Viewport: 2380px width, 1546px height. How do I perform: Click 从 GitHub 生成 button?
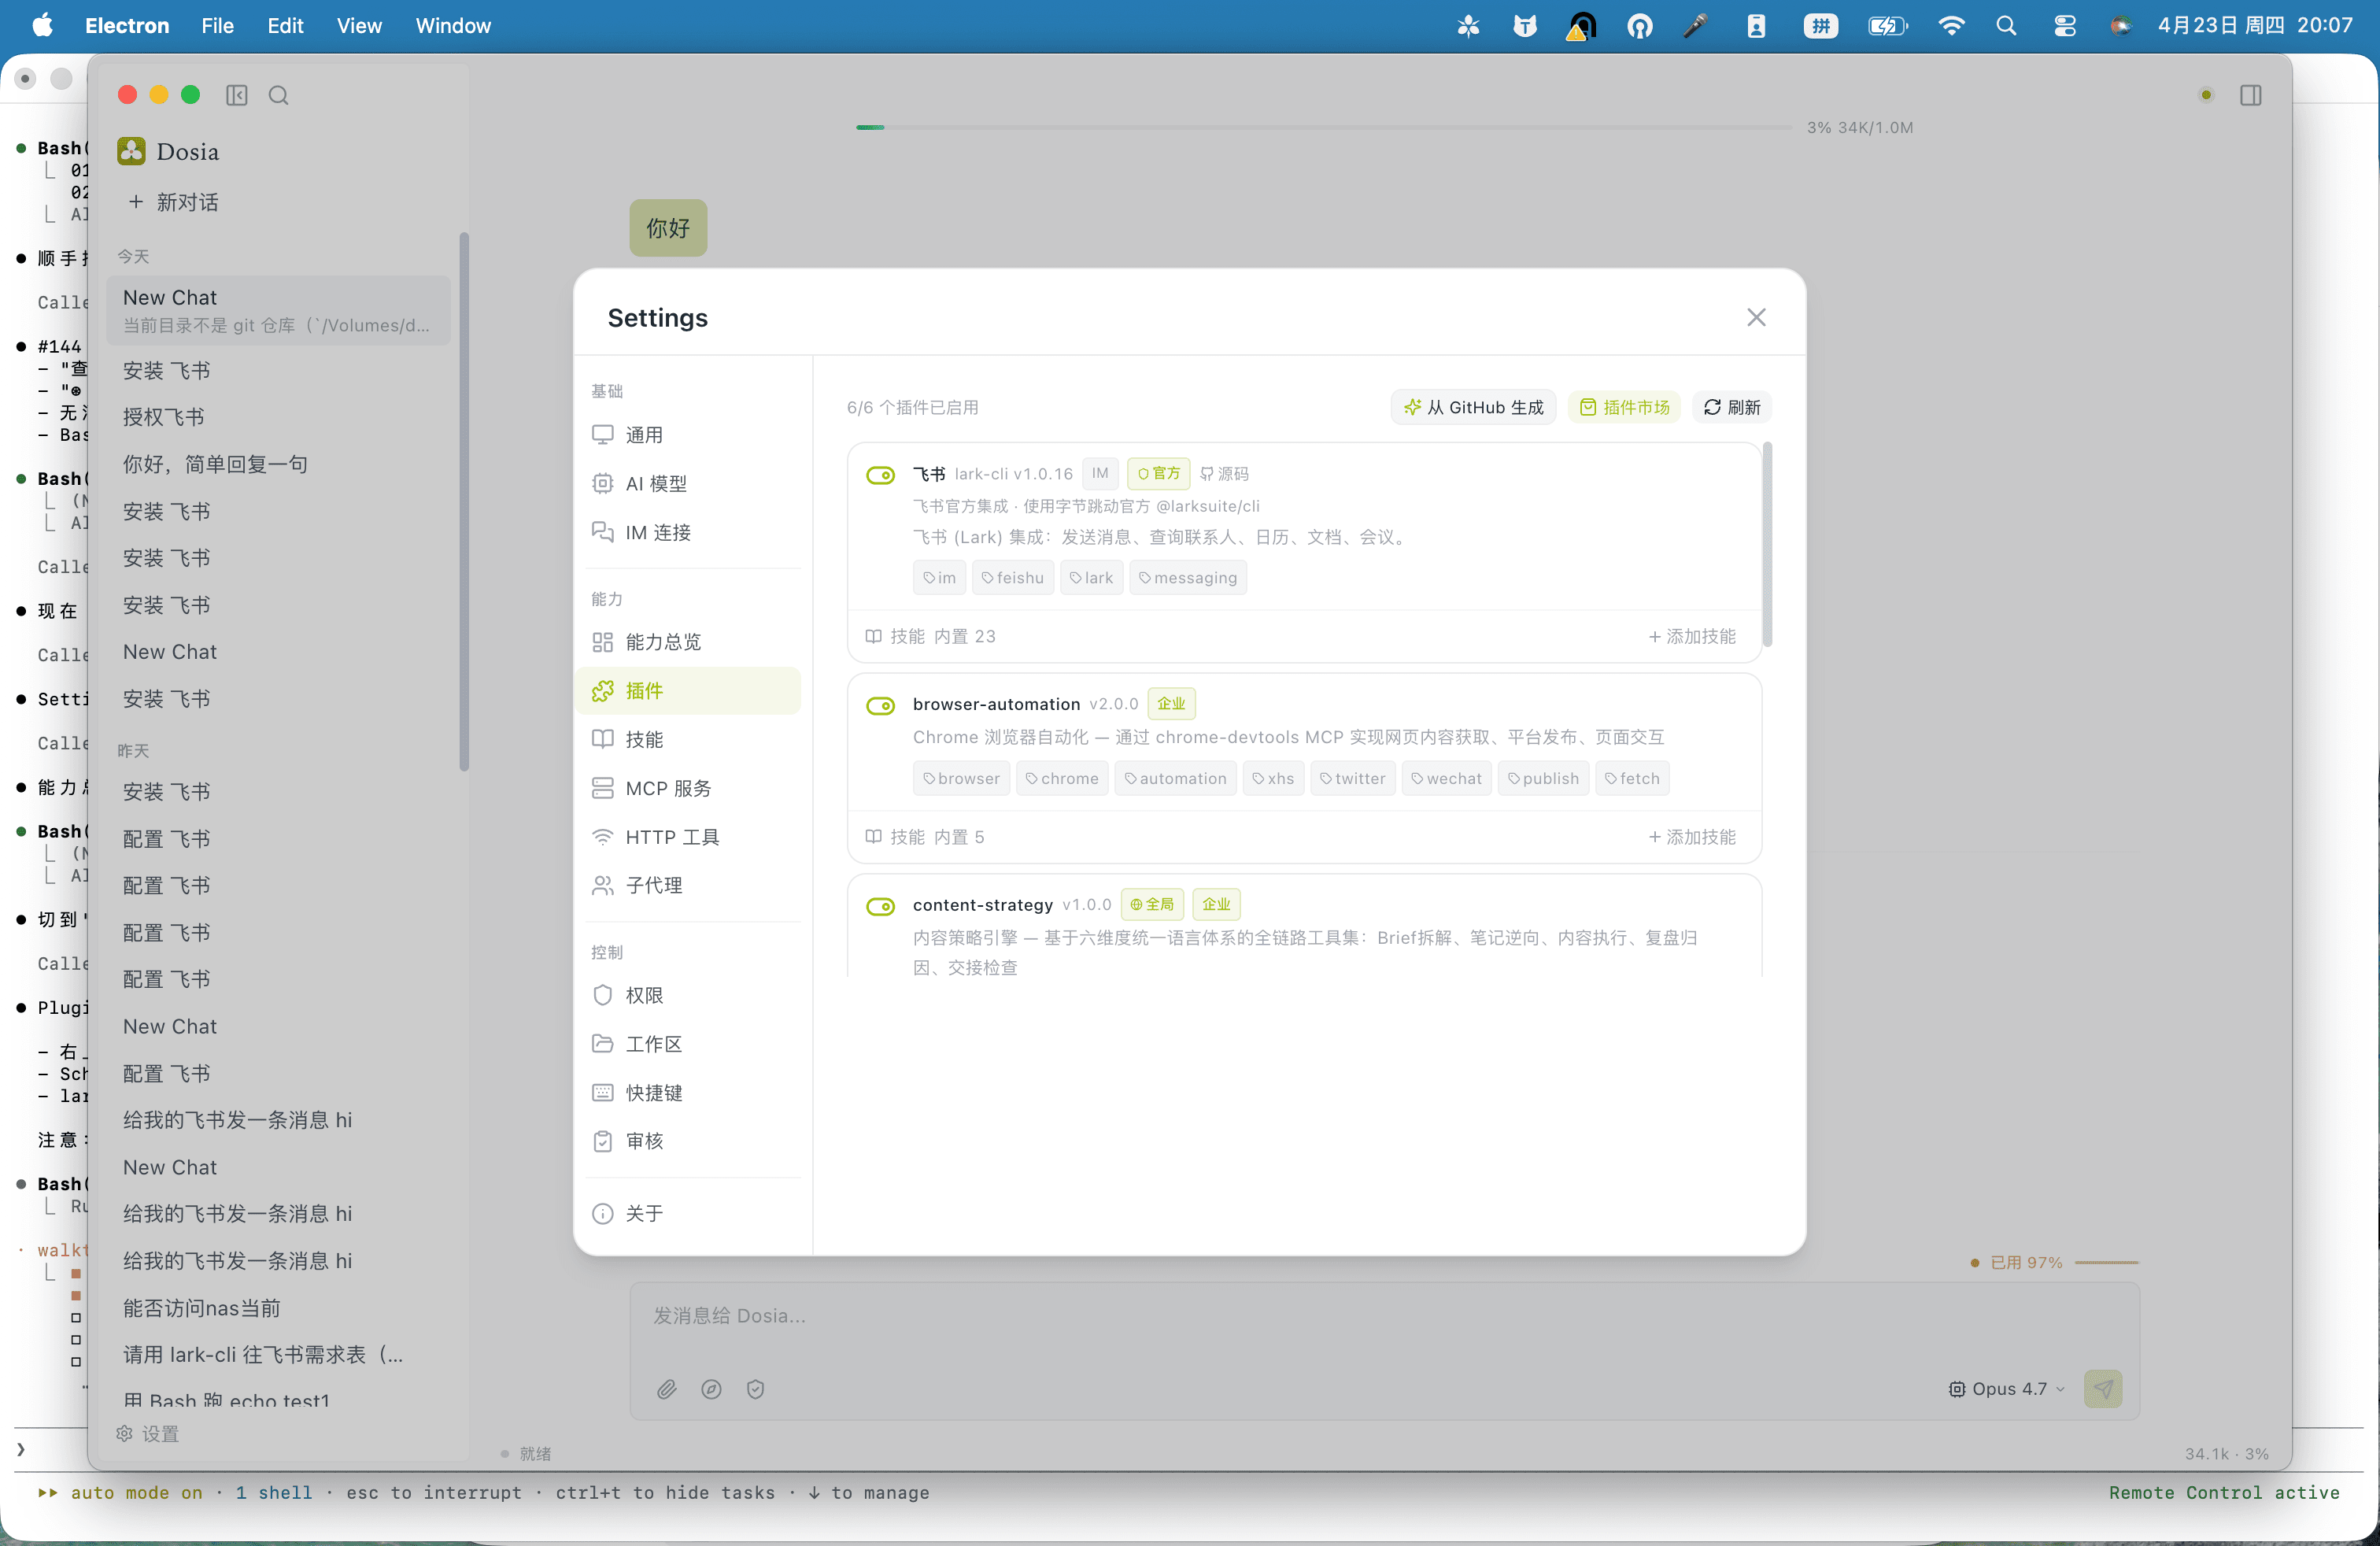(1473, 407)
